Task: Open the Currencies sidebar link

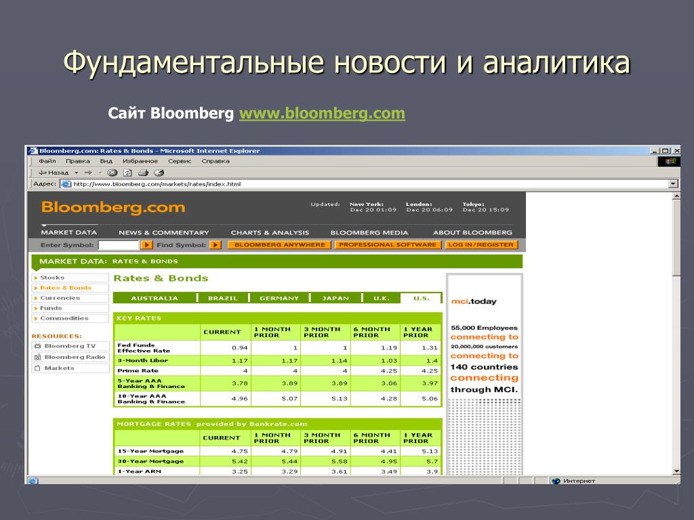Action: click(70, 298)
